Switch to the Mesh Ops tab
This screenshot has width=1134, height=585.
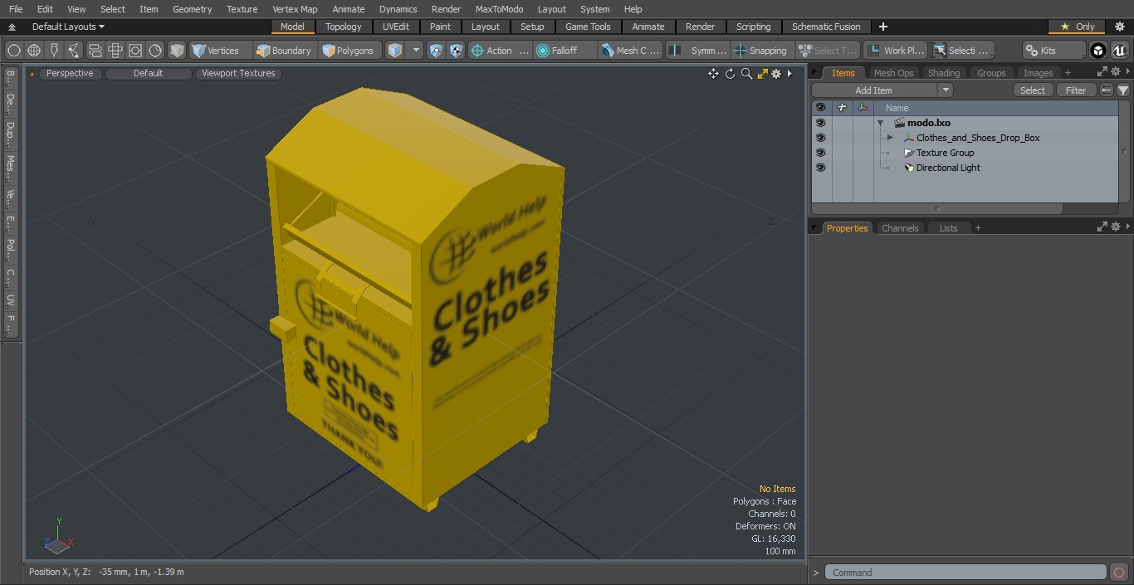(x=893, y=73)
